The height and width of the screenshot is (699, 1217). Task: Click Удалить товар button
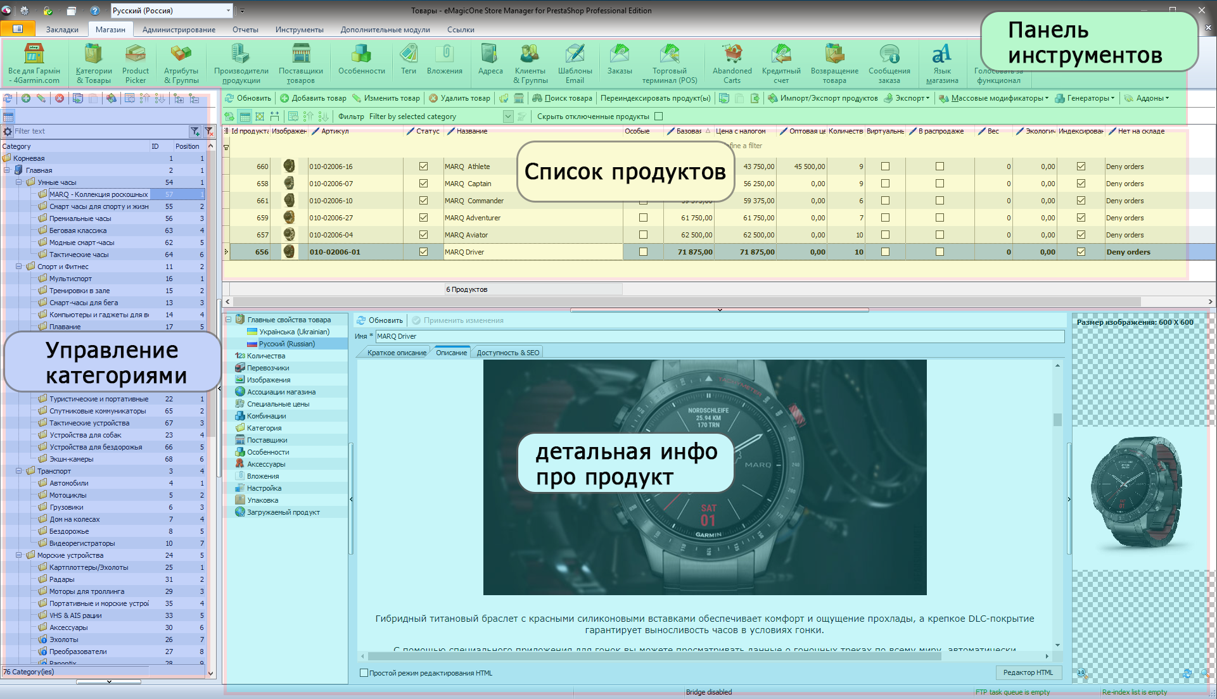[459, 98]
